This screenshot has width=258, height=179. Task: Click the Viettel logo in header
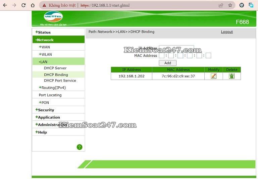point(53,17)
